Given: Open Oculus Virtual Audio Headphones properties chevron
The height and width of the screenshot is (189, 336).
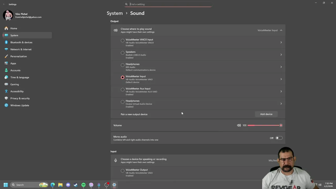Looking at the screenshot, I should click(x=281, y=104).
